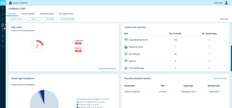
Task: Open the All vessels filter dropdown
Action: 50,19
